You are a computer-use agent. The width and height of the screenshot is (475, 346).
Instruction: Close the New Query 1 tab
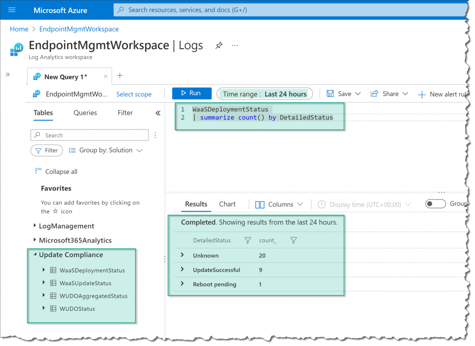(105, 77)
